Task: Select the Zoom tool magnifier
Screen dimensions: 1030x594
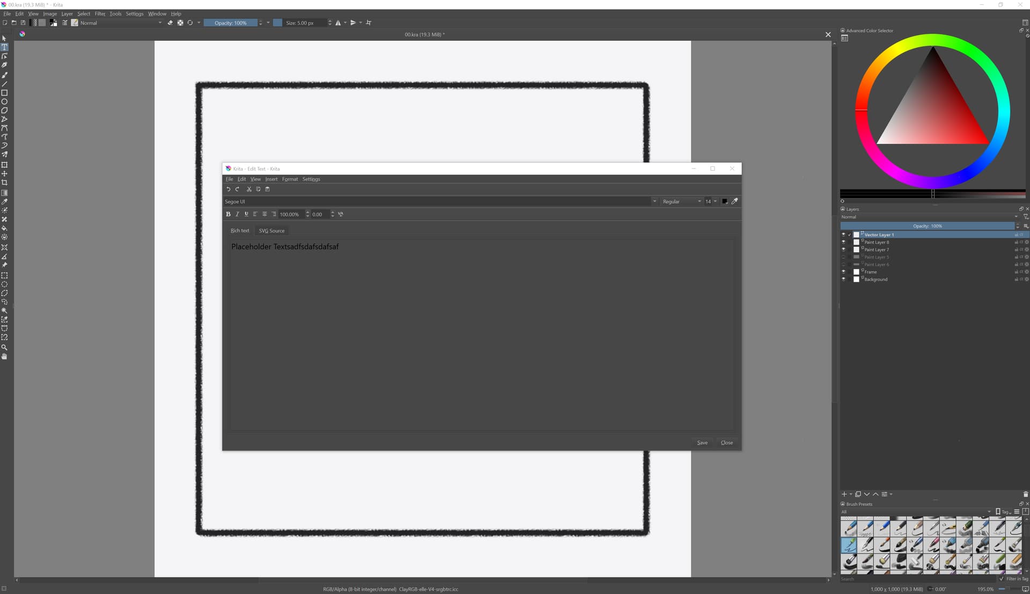Action: click(4, 347)
